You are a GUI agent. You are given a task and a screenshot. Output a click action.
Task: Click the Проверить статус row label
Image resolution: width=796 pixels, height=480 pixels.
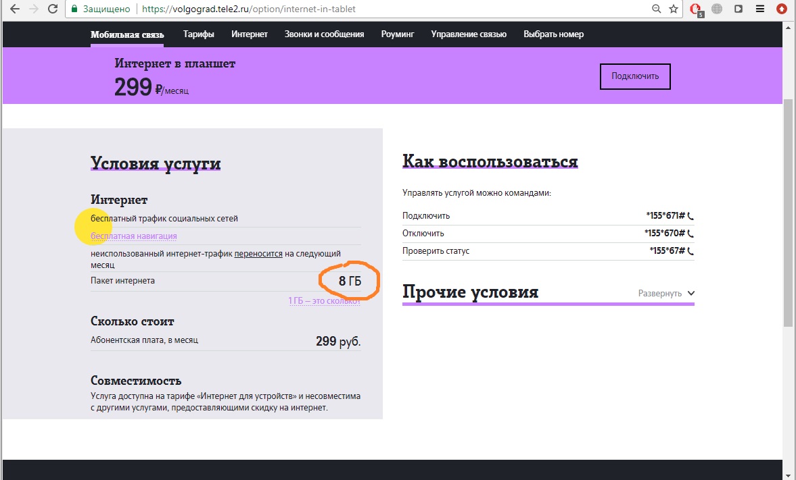pos(436,251)
